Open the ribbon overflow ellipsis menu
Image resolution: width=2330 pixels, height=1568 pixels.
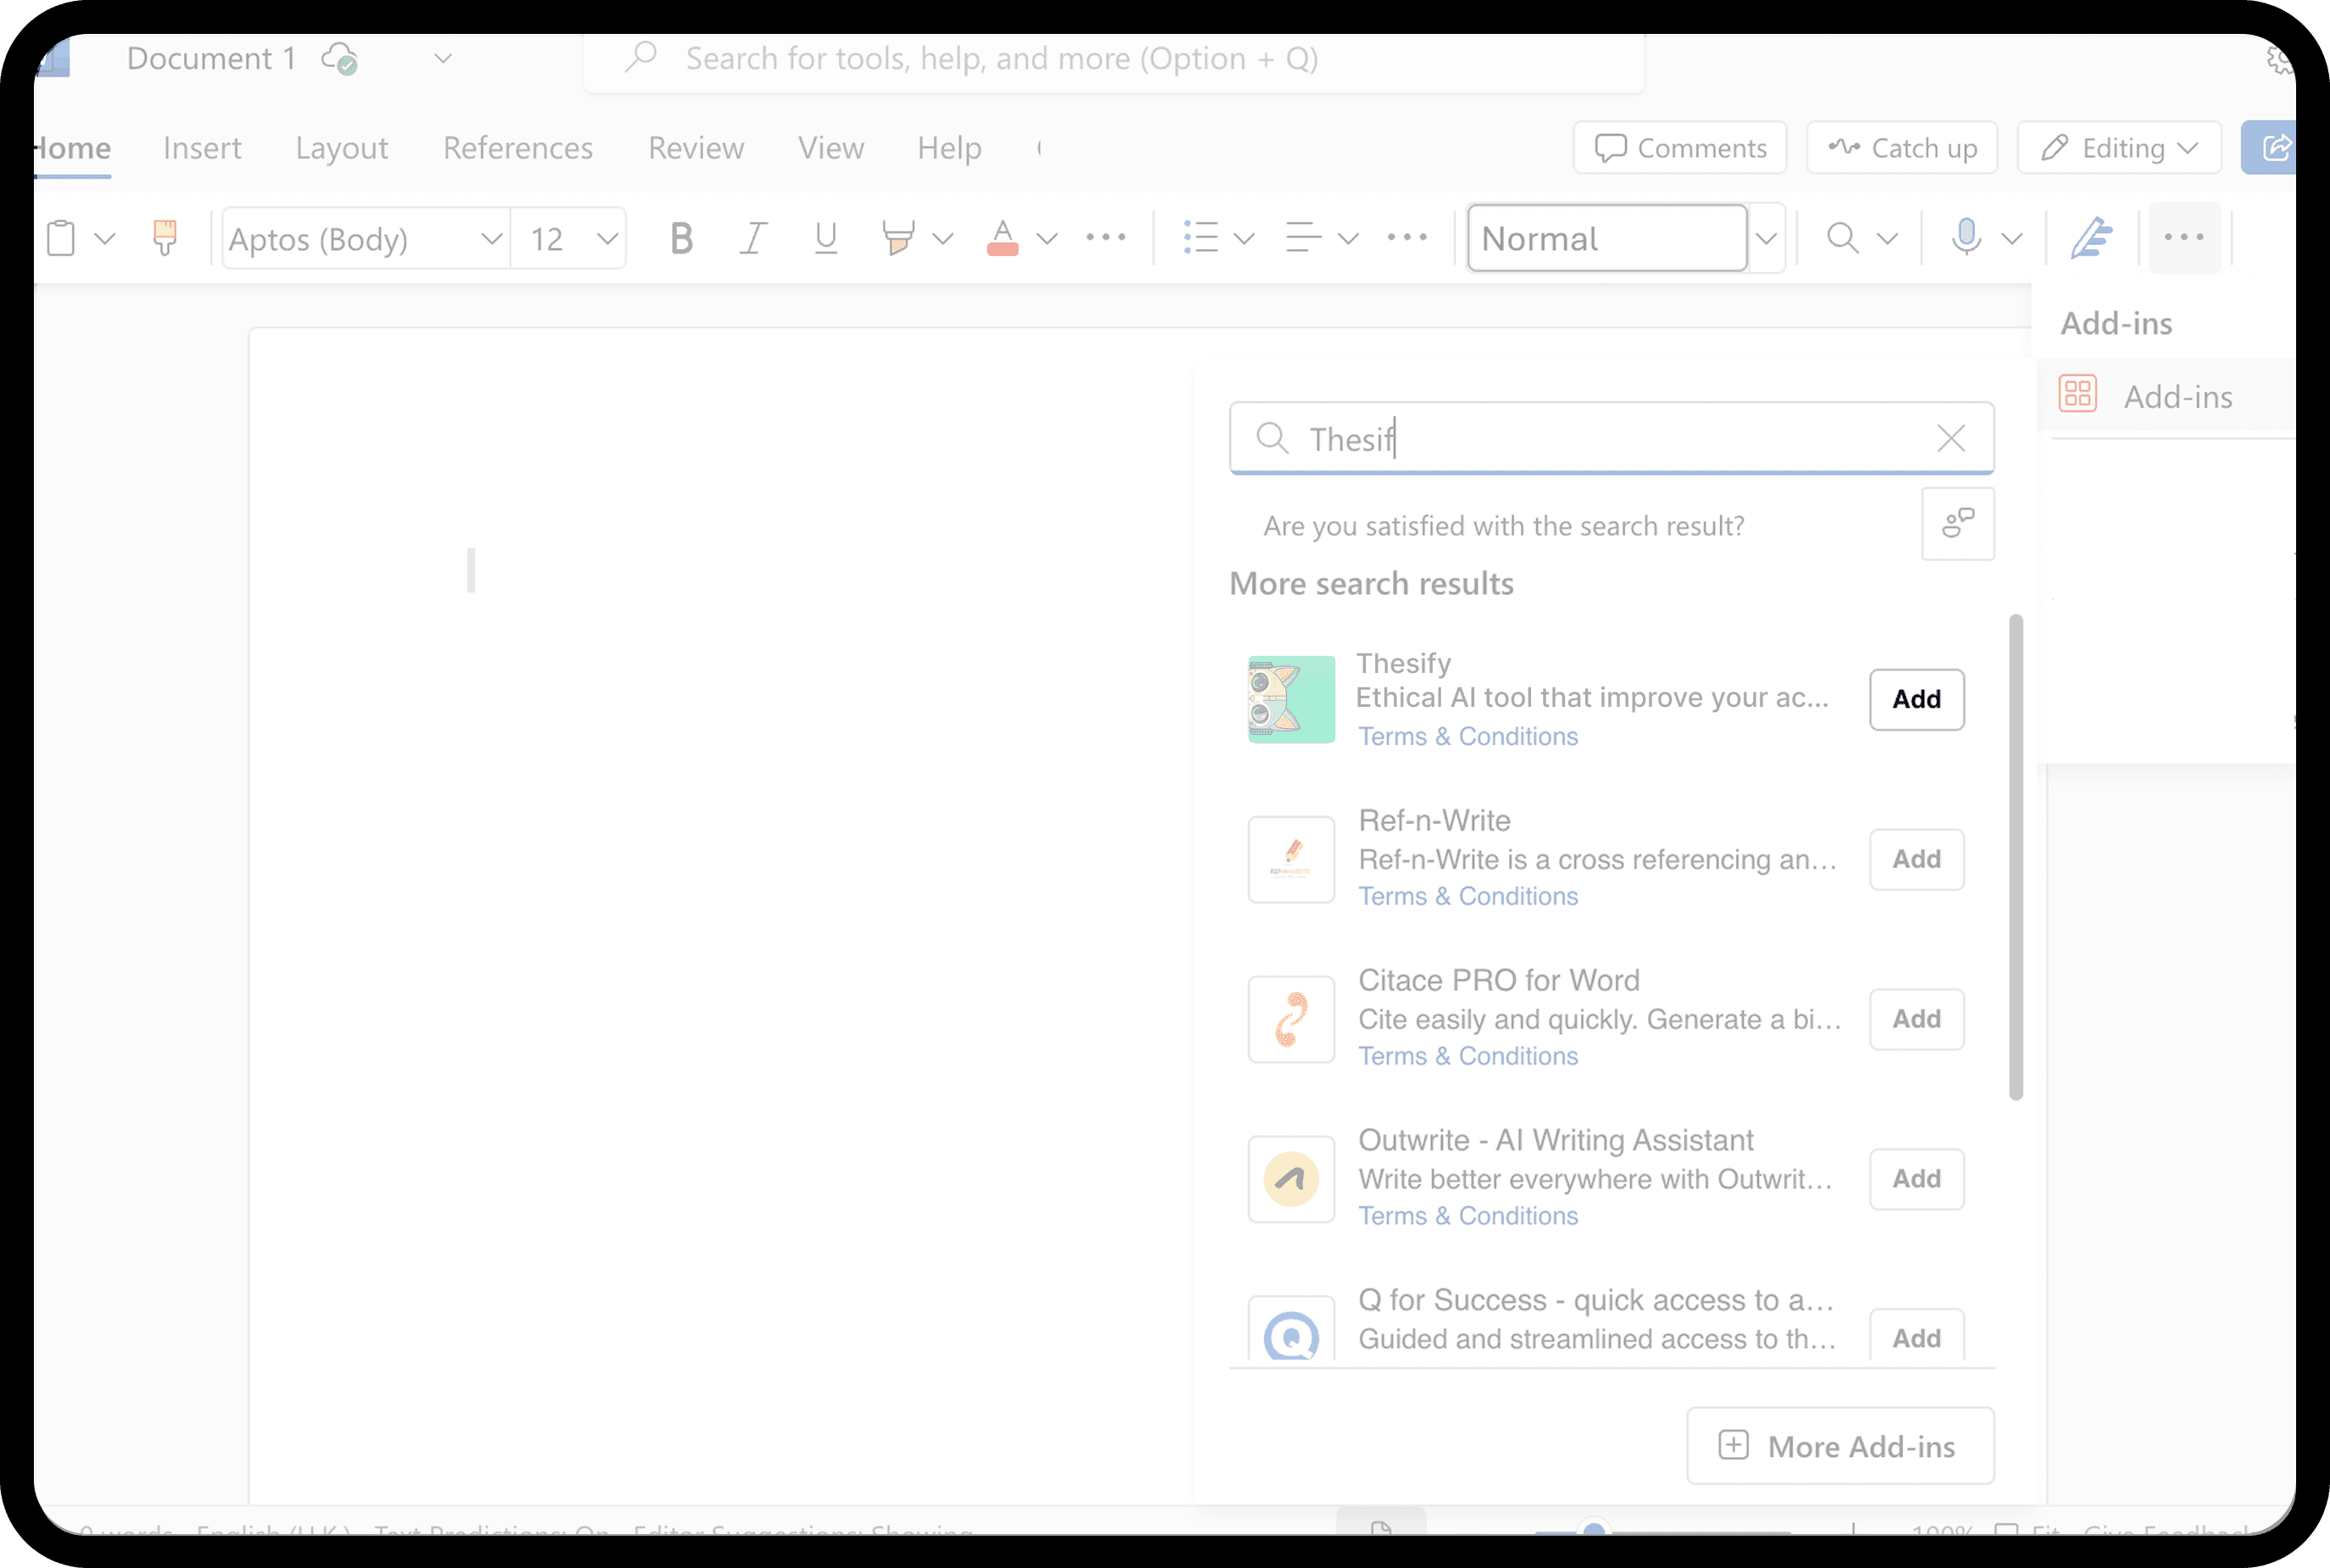click(x=2184, y=237)
